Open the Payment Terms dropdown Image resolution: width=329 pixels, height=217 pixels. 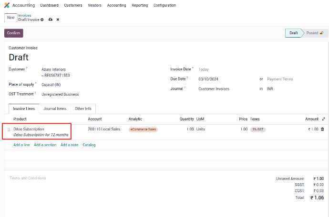tap(280, 79)
